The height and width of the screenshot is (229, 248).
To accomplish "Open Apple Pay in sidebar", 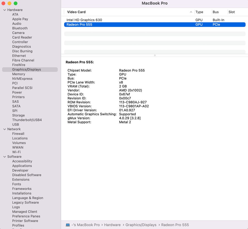I will click(x=20, y=19).
